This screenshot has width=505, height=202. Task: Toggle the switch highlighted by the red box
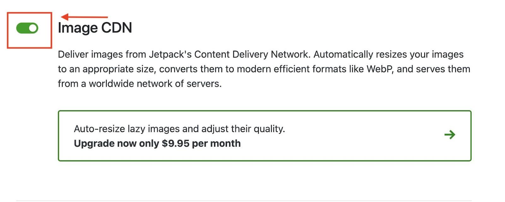(27, 28)
